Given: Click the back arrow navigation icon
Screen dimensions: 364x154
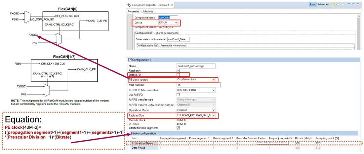Looking at the screenshot, I should point(338,4).
